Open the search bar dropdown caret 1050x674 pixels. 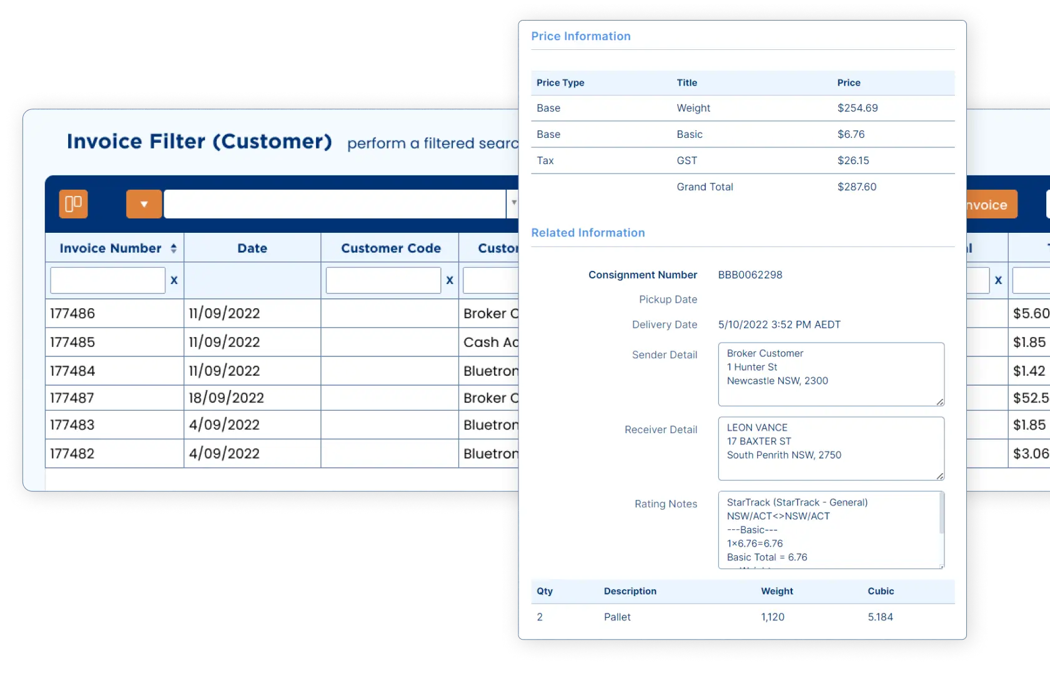pos(514,203)
